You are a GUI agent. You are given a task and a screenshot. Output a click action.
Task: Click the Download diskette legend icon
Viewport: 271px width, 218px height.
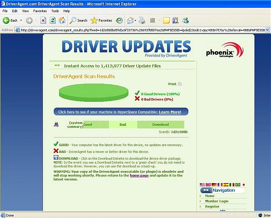pyautogui.click(x=56, y=157)
